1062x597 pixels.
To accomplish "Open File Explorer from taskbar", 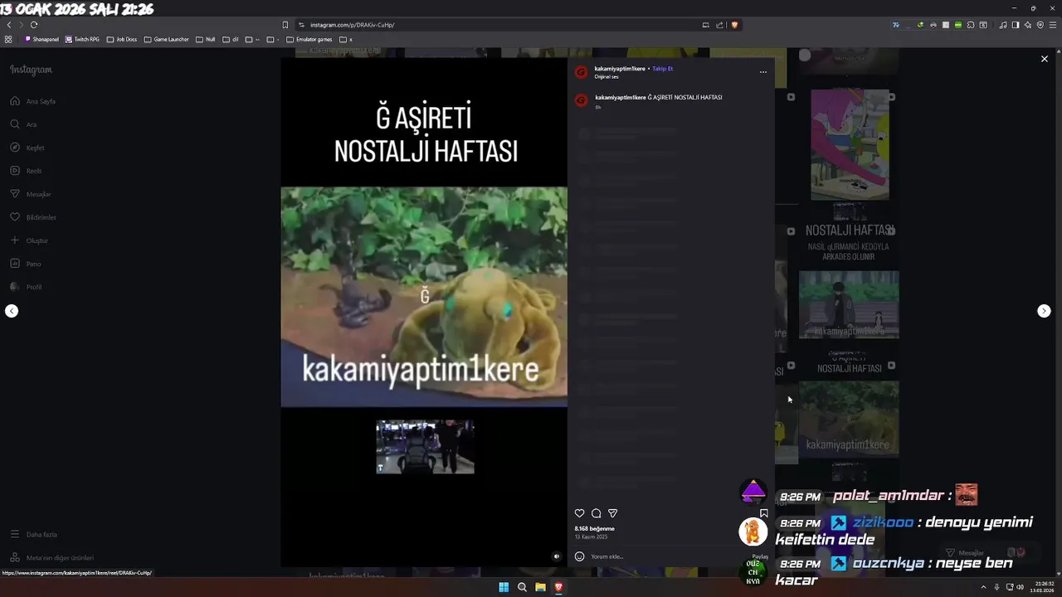I will (x=540, y=587).
